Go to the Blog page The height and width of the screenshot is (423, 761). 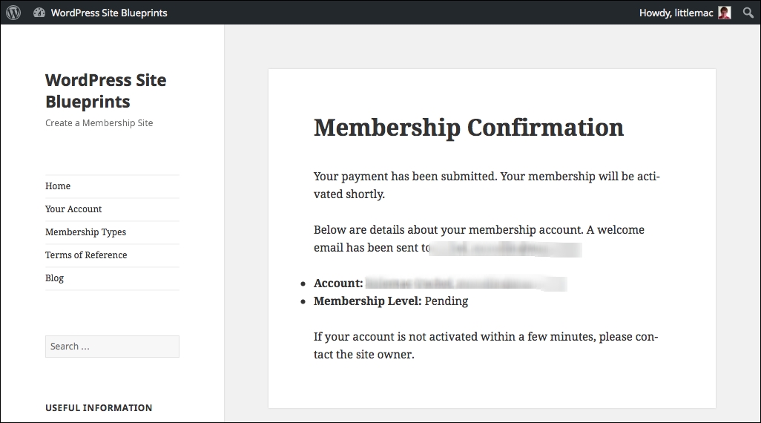coord(54,278)
